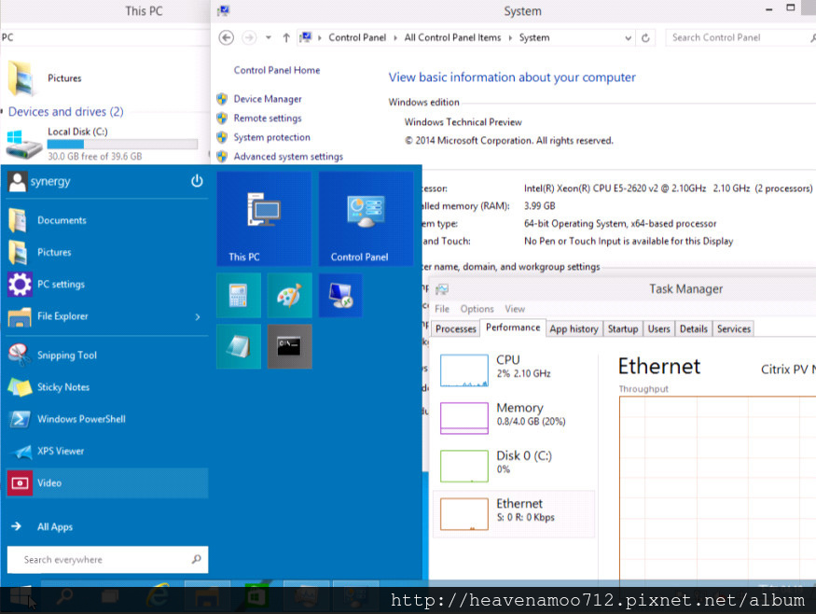Go forward in the System window

point(249,37)
